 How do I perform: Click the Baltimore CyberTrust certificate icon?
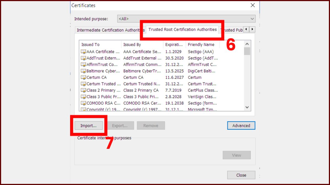point(83,71)
